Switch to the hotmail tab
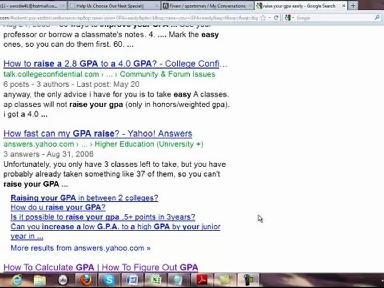The height and width of the screenshot is (288, 384). click(33, 5)
